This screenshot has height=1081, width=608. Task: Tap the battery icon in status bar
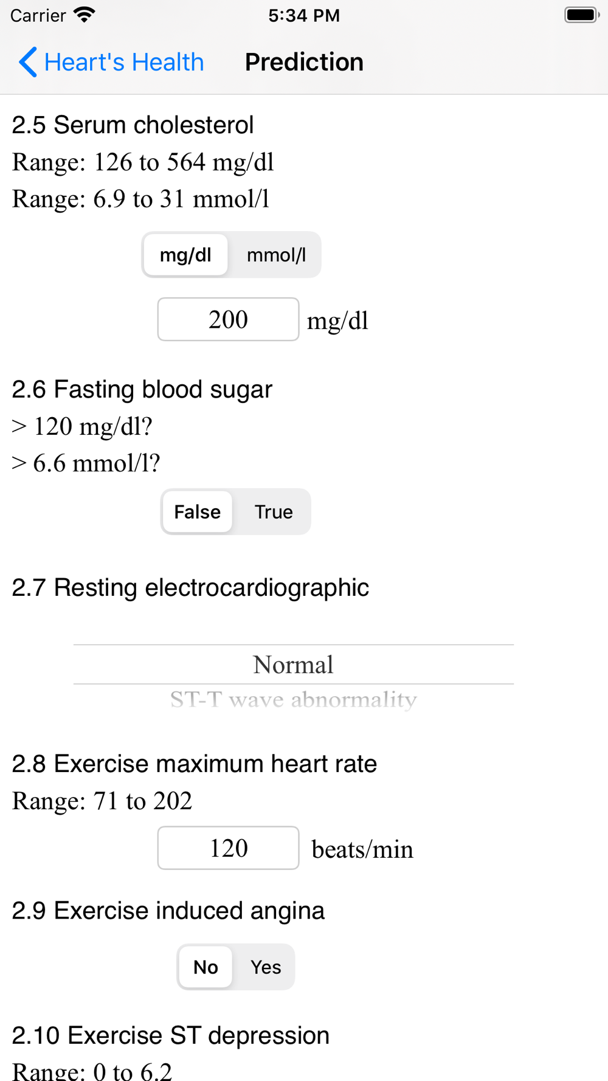582,15
